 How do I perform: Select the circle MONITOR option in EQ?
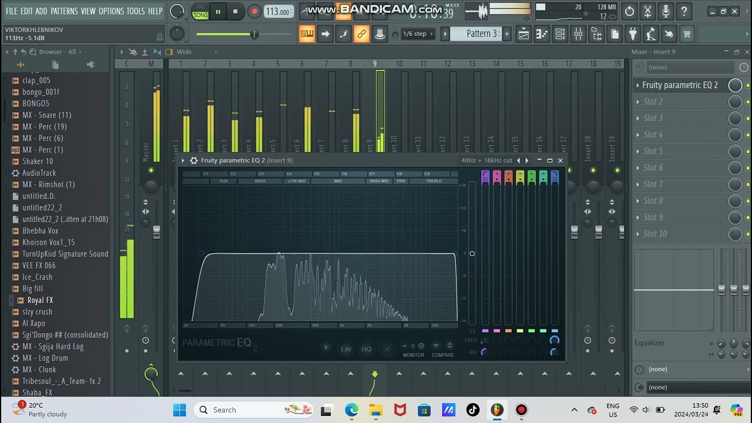pos(421,346)
